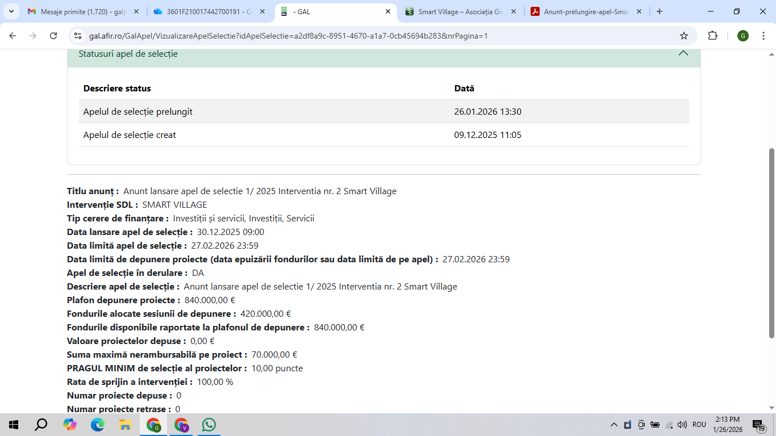Image resolution: width=776 pixels, height=436 pixels.
Task: Open a new browser tab
Action: click(659, 11)
